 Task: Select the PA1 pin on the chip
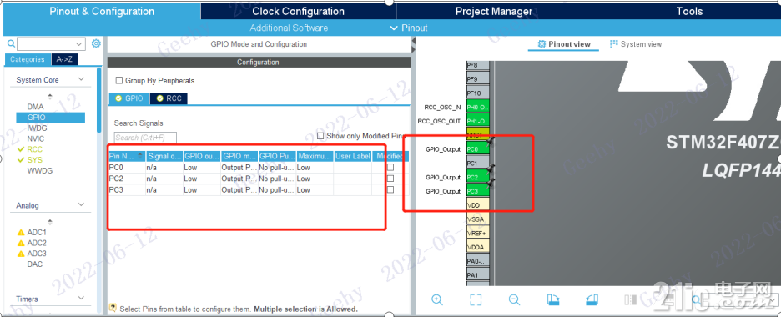click(x=477, y=274)
